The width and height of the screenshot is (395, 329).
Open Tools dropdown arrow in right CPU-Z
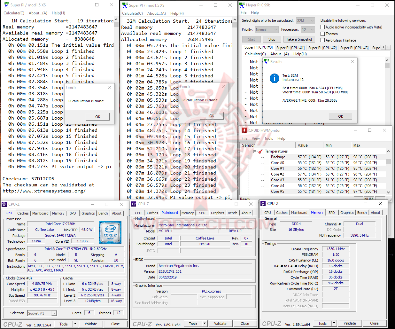334,323
